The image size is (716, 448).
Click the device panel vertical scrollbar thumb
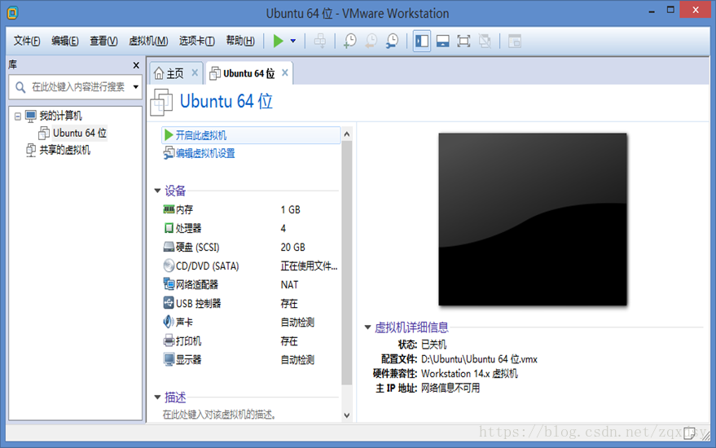(346, 262)
